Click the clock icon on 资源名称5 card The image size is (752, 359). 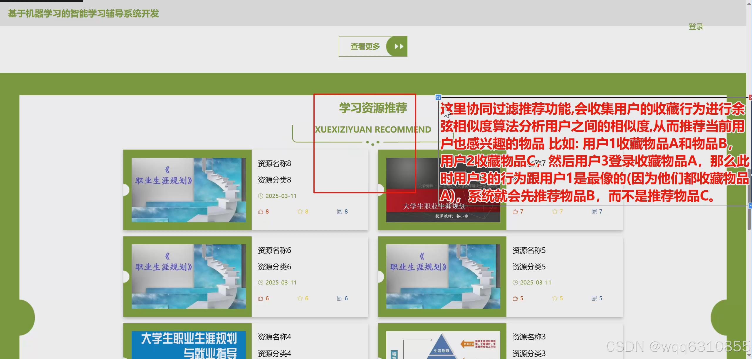click(x=515, y=282)
